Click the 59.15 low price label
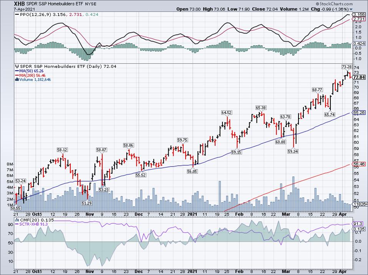Image resolution: width=368 pixels, height=275 pixels. pyautogui.click(x=236, y=152)
